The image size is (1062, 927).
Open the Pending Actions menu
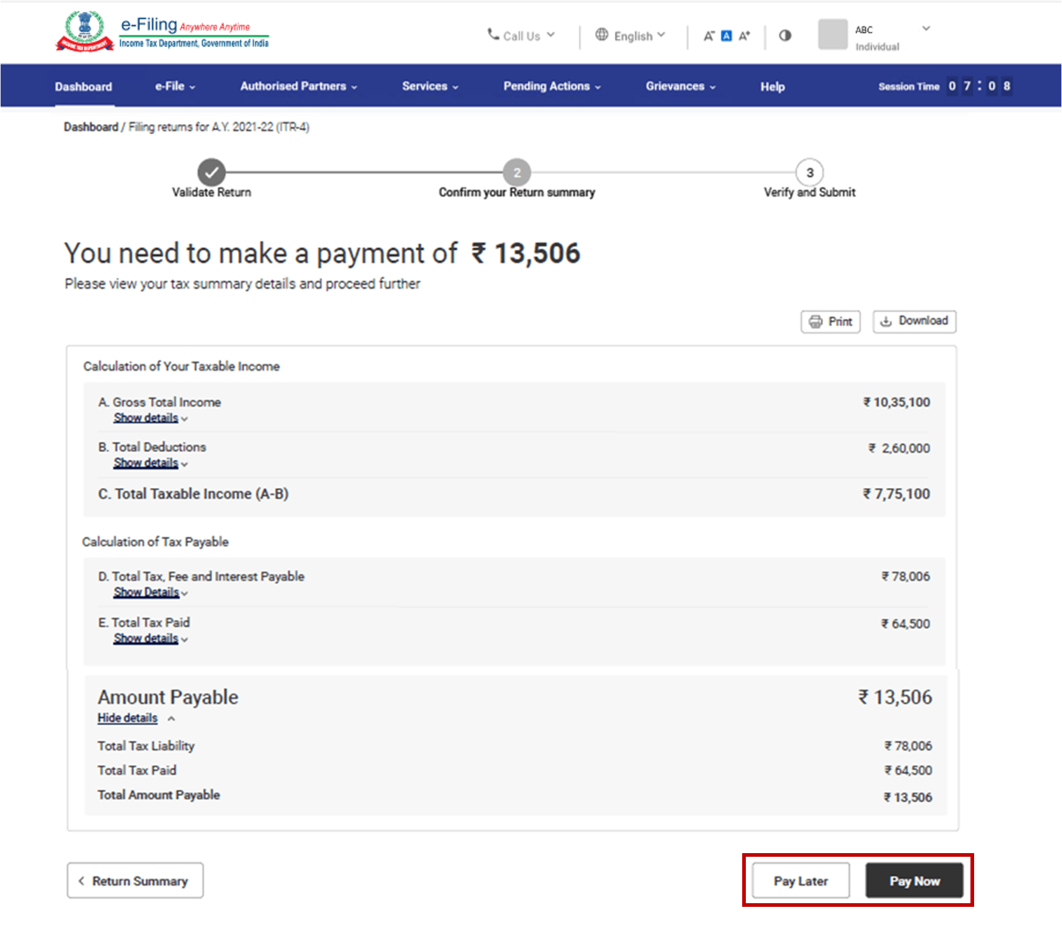tap(552, 86)
